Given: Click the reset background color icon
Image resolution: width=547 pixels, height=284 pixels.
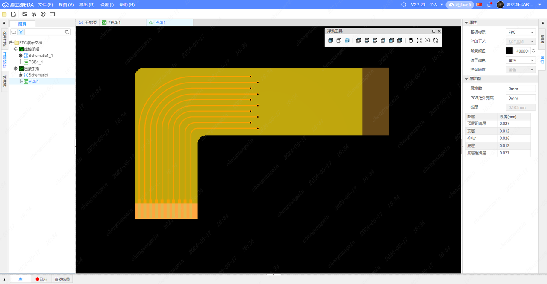Looking at the screenshot, I should (533, 51).
